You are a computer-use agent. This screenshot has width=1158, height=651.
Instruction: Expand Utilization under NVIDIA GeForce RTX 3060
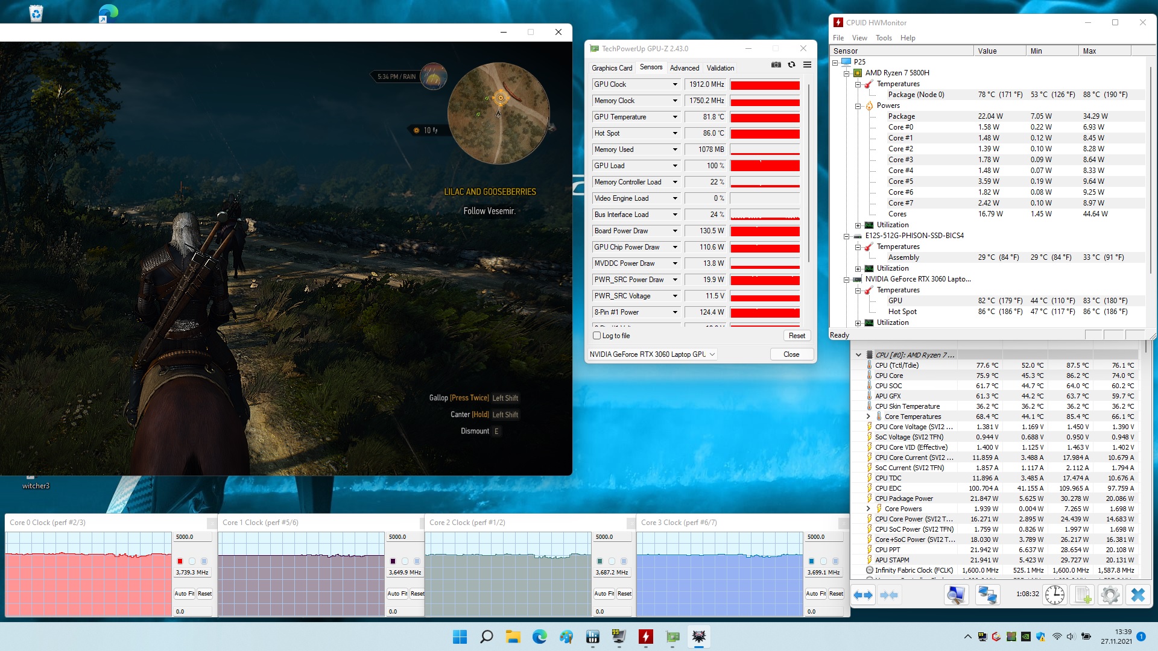(x=858, y=322)
